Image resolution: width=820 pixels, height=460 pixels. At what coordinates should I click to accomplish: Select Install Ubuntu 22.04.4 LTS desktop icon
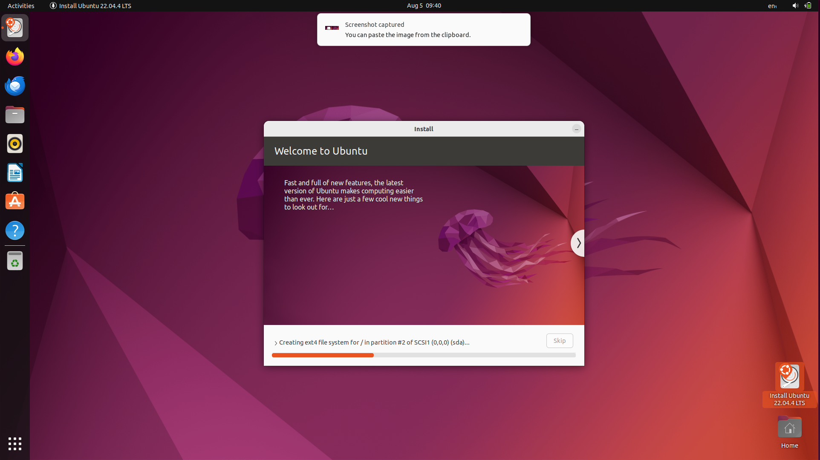(x=789, y=385)
